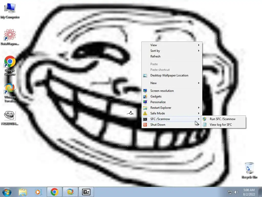This screenshot has height=197, width=262.
Task: Open the My Computer desktop icon
Action: (10, 11)
